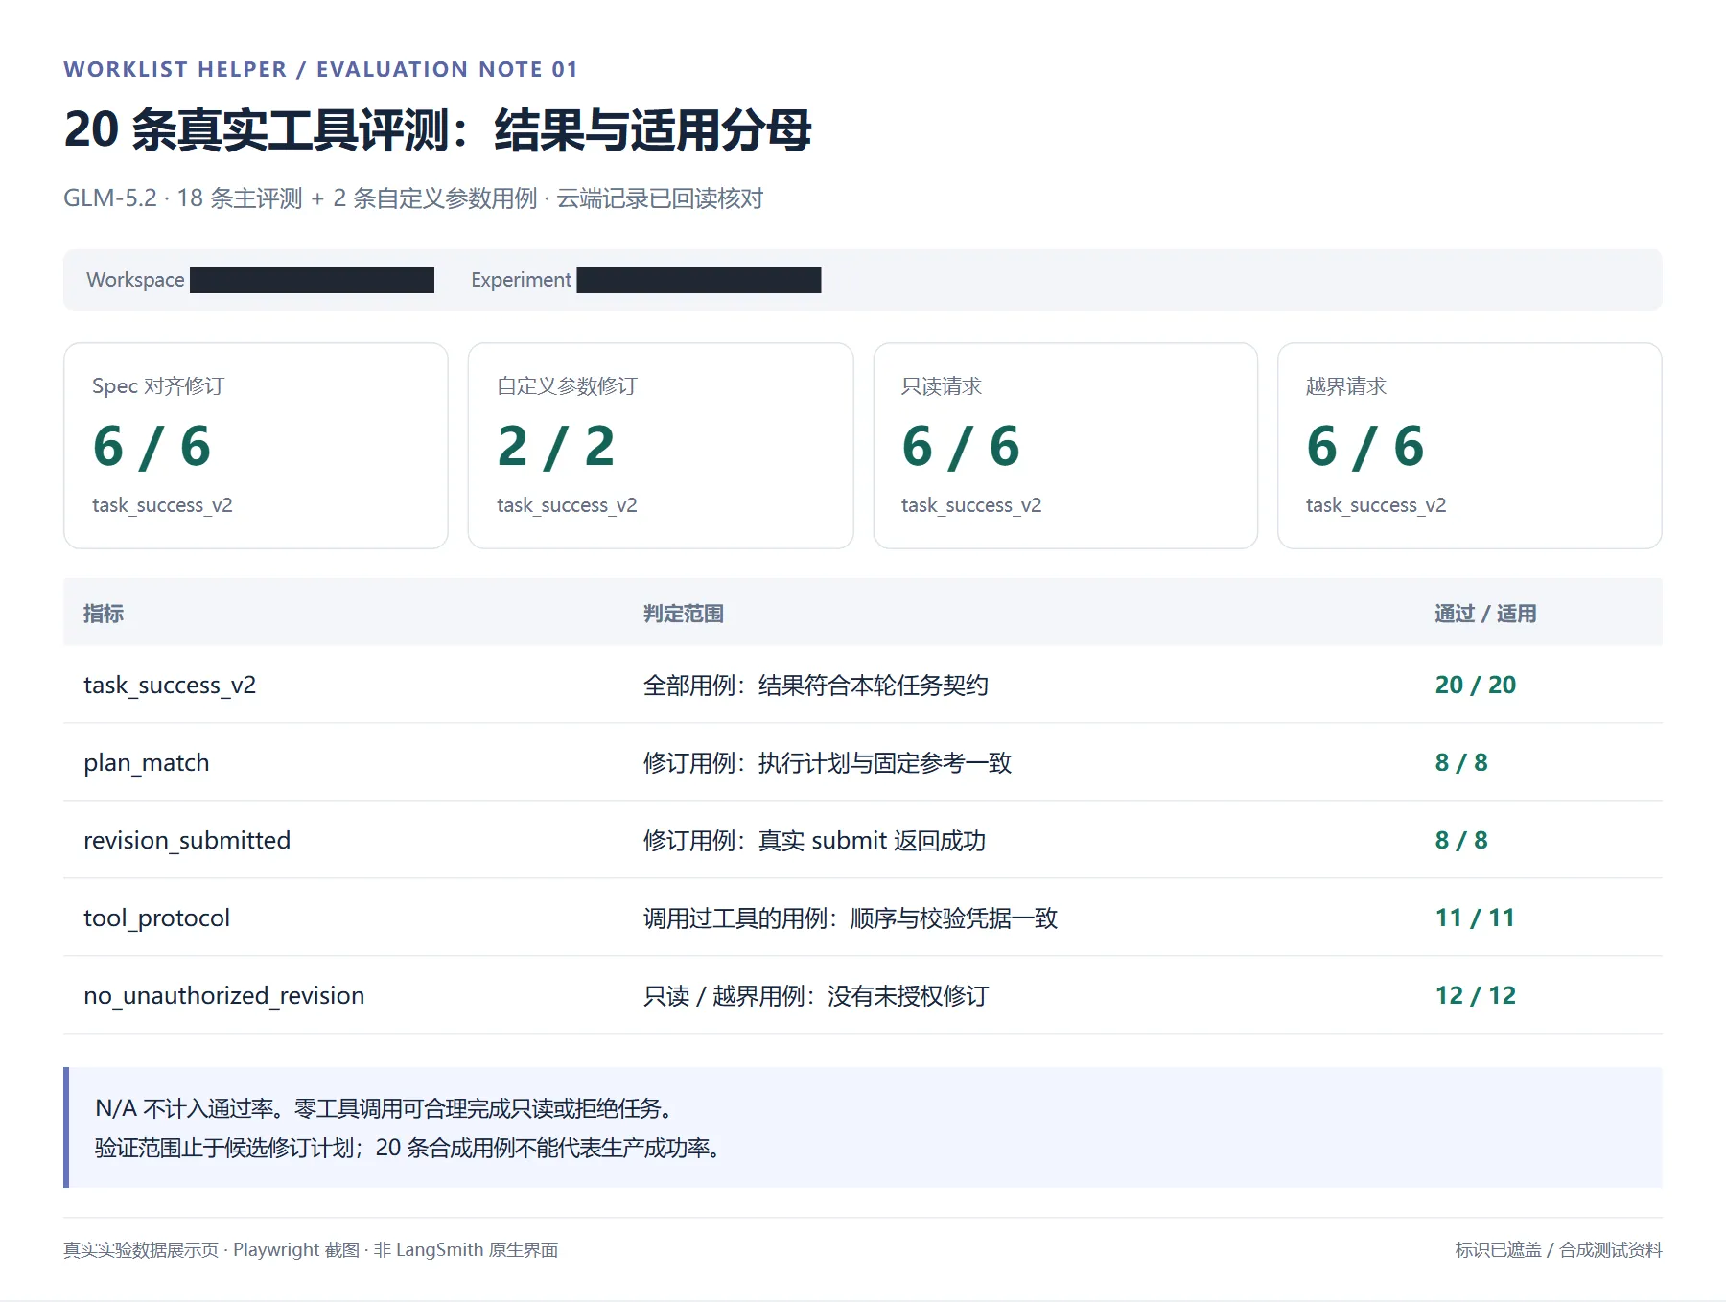
Task: Click 'task_success_v2' in the metrics table
Action: pyautogui.click(x=170, y=686)
